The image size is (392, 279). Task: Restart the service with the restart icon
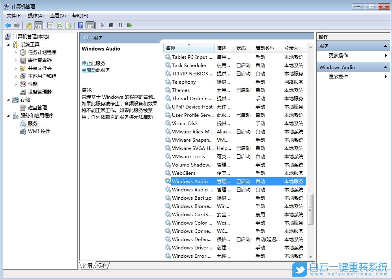(130, 25)
